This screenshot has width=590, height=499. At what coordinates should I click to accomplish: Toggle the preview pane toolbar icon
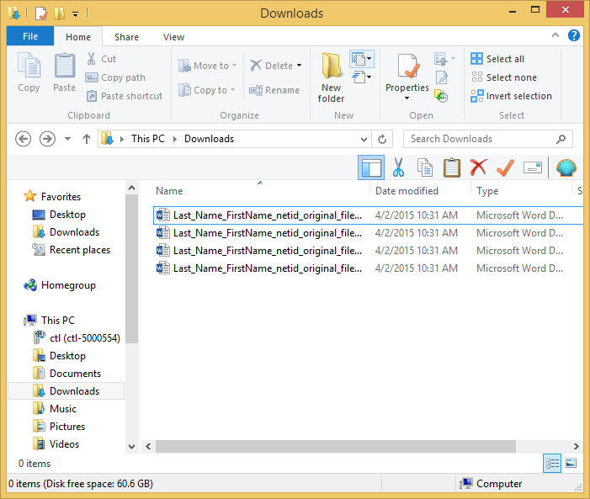(x=371, y=167)
